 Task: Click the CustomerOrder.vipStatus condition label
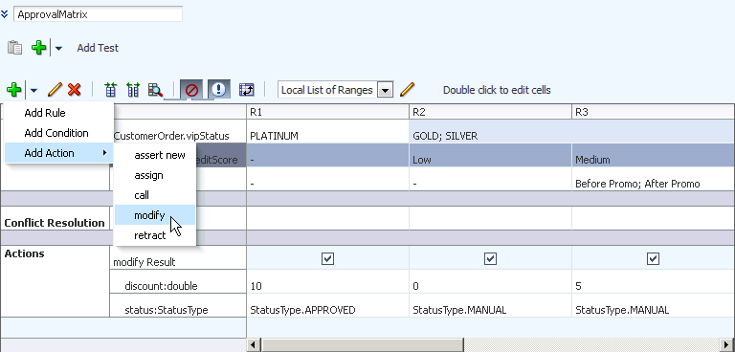[x=171, y=136]
